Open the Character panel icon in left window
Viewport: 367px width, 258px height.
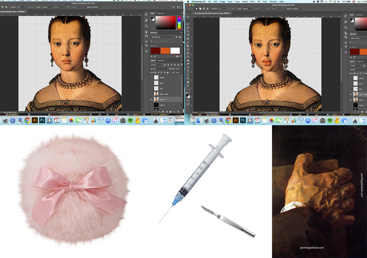coord(146,41)
